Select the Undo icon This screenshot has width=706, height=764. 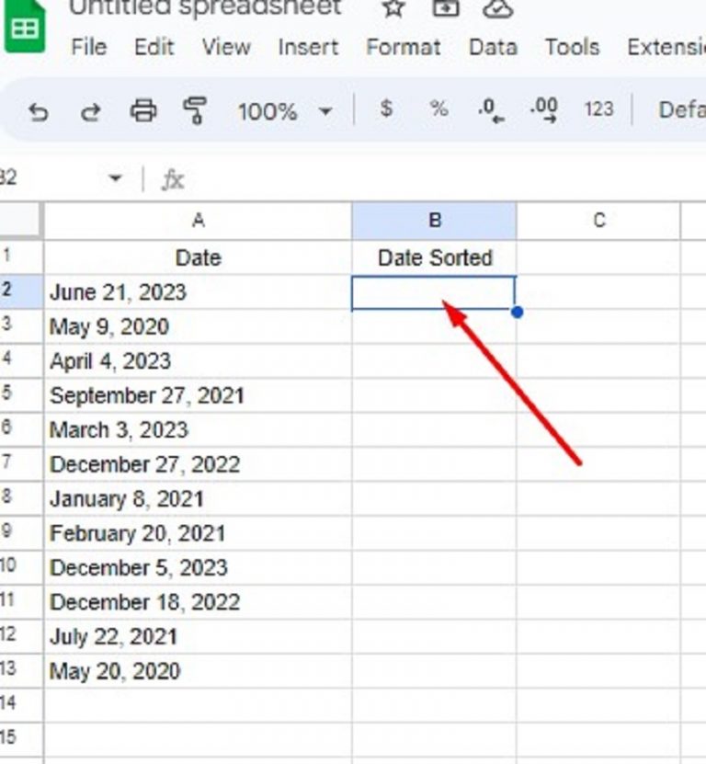[37, 110]
